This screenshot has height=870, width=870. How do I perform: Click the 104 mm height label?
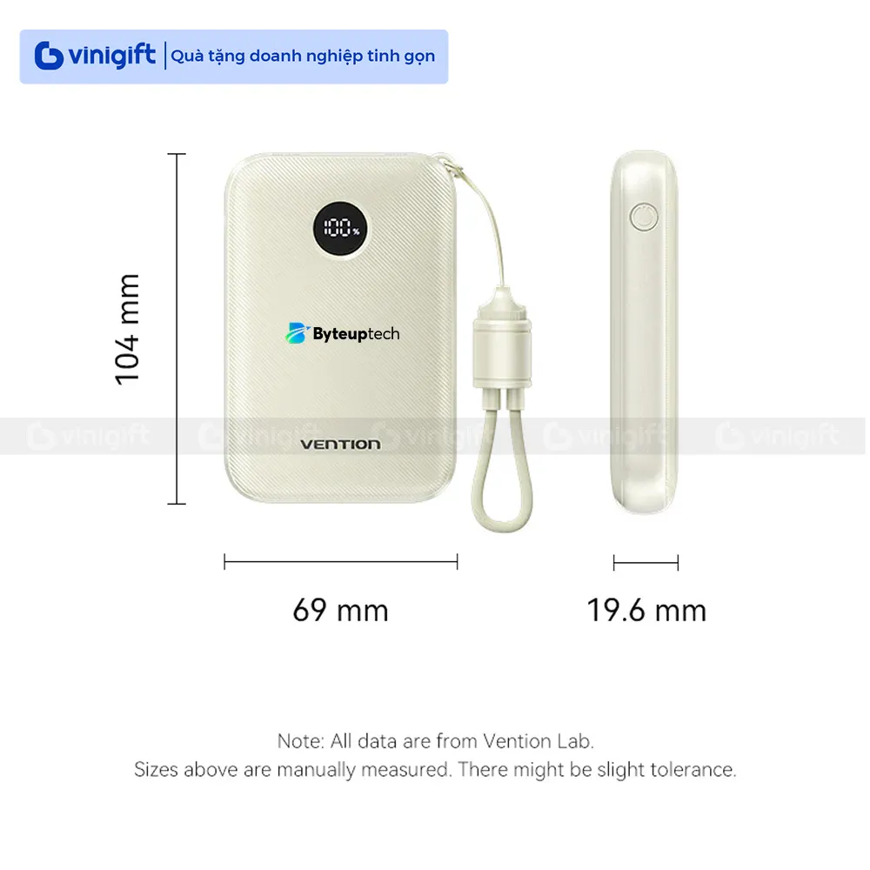click(x=127, y=329)
